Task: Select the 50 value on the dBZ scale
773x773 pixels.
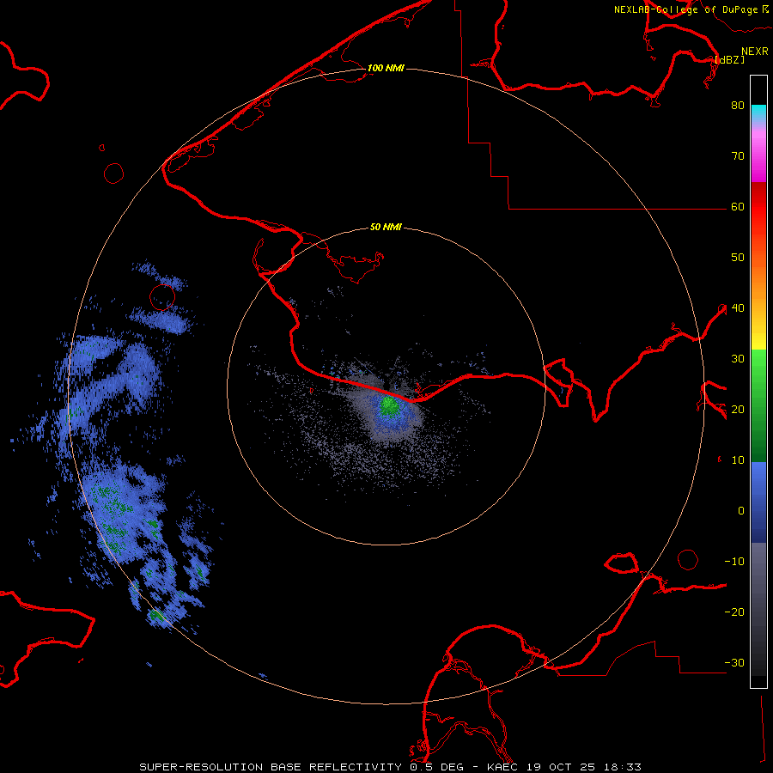Action: (x=738, y=258)
